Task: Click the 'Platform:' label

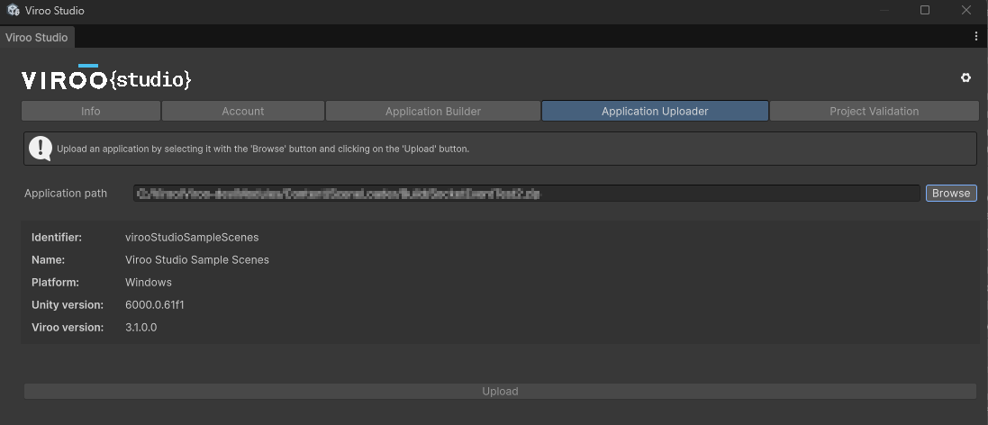Action: 56,282
